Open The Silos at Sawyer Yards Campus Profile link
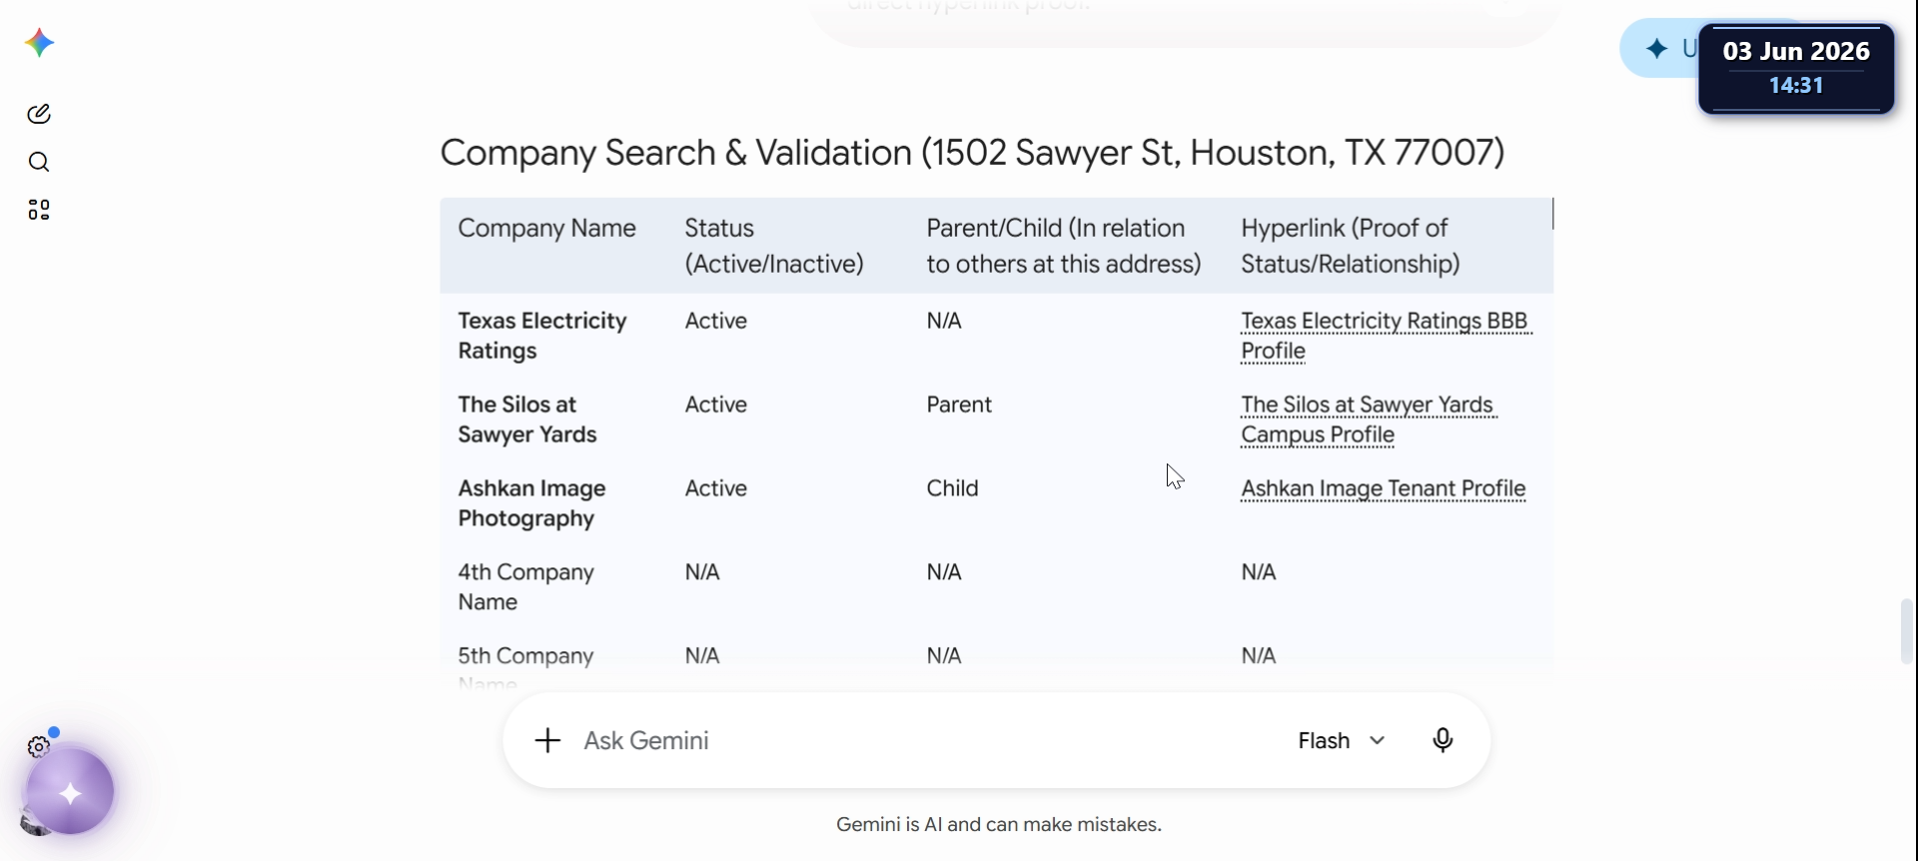The image size is (1918, 861). 1369,420
